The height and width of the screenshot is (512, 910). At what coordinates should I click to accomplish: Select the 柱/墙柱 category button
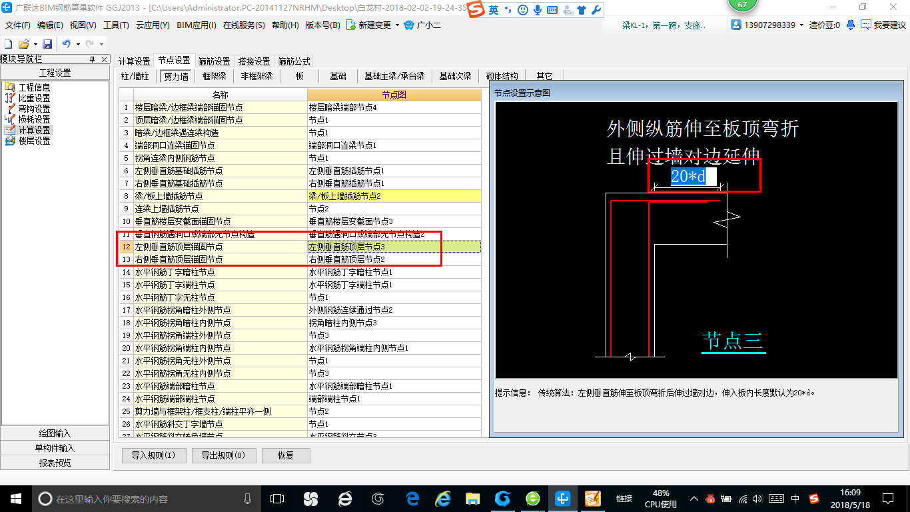click(x=135, y=76)
